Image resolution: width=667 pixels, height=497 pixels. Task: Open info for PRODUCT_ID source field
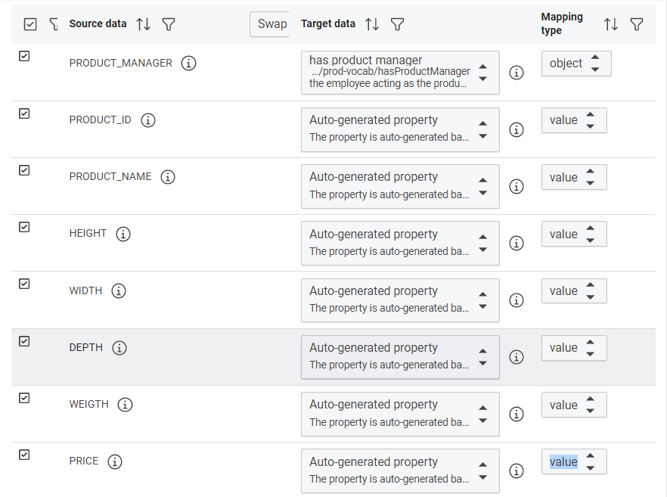pyautogui.click(x=148, y=120)
